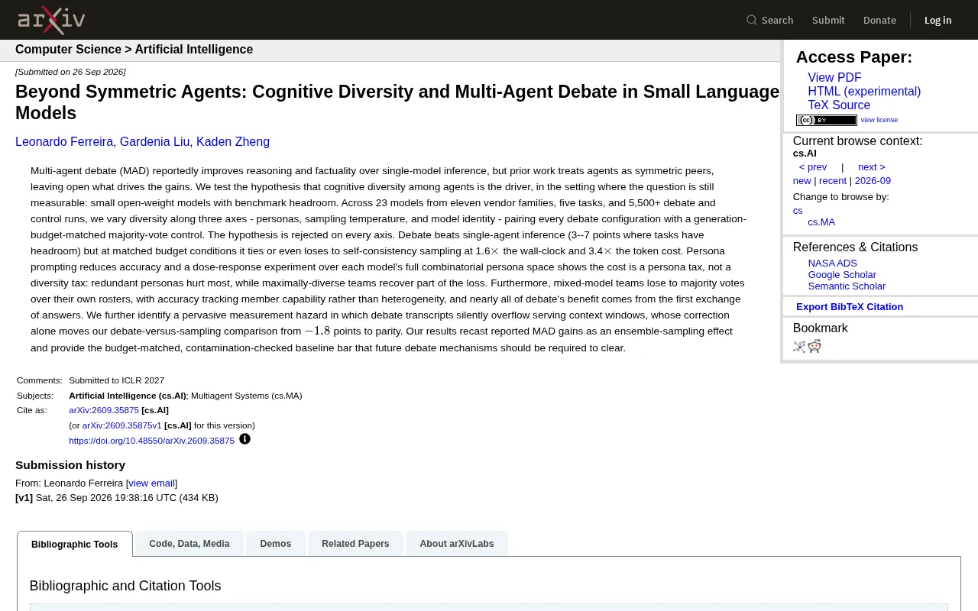The height and width of the screenshot is (611, 978).
Task: Bookmark the paper on BibSonomy
Action: (x=799, y=347)
